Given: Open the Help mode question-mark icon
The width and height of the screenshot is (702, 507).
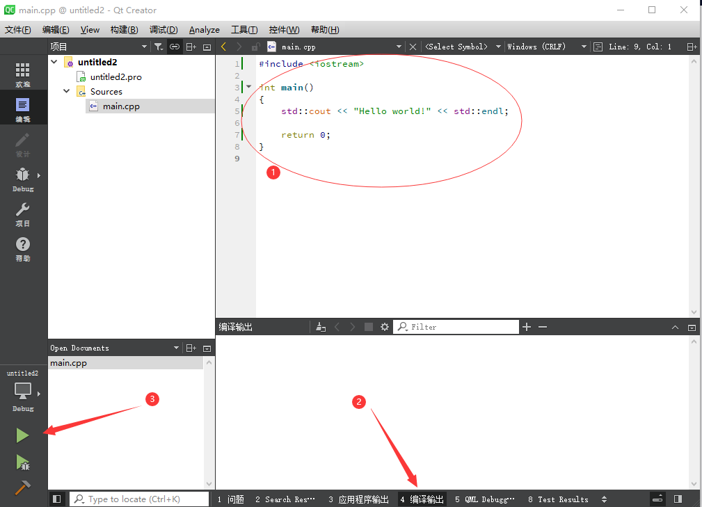Looking at the screenshot, I should pyautogui.click(x=23, y=244).
